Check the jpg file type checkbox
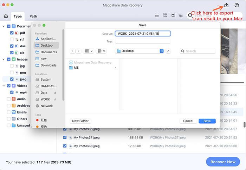246x170 pixels. (12, 66)
